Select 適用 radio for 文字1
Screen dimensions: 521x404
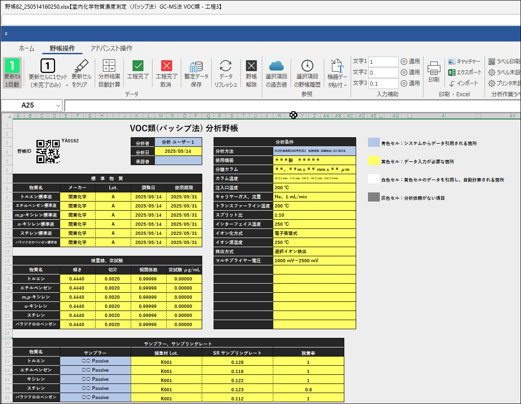pyautogui.click(x=404, y=62)
